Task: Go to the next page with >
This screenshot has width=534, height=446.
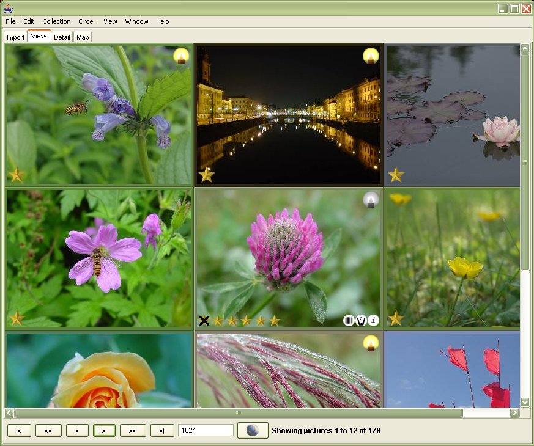Action: click(104, 431)
